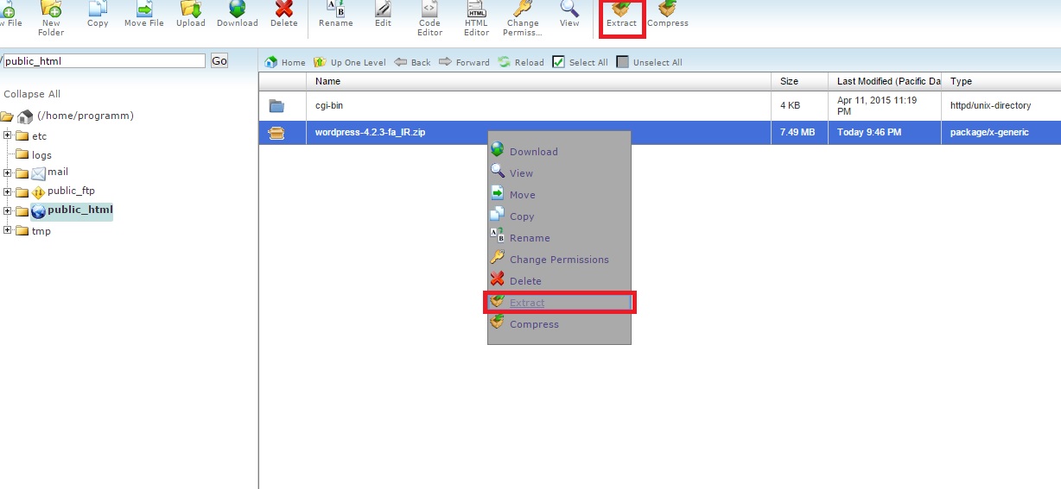Expand the public_ftp folder node
1061x489 pixels.
[8, 191]
